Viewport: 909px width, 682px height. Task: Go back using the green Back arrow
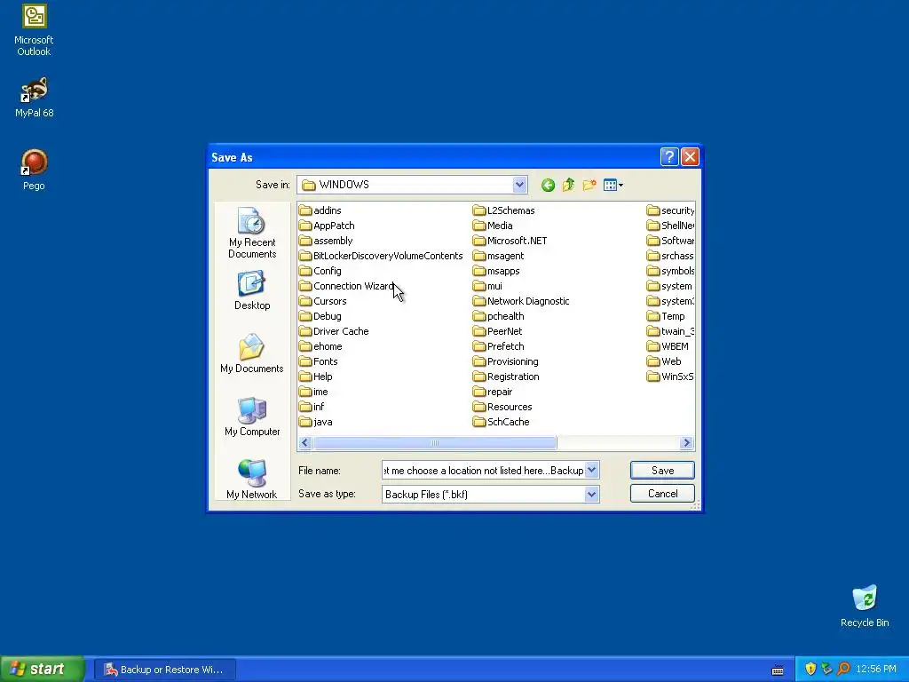[548, 185]
